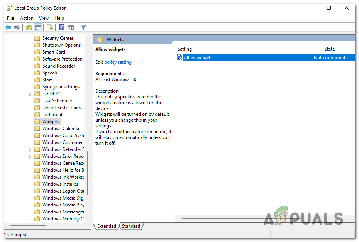Select Shutdown Options in the tree
359x242 pixels.
[61, 45]
